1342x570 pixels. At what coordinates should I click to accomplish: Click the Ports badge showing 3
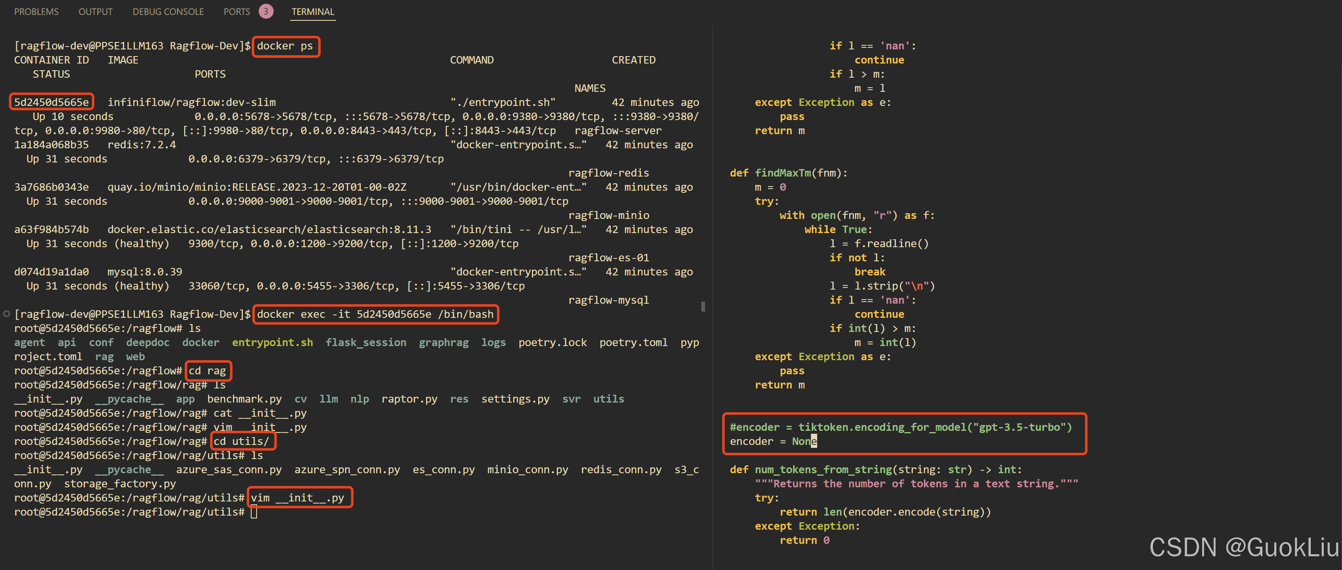click(266, 12)
